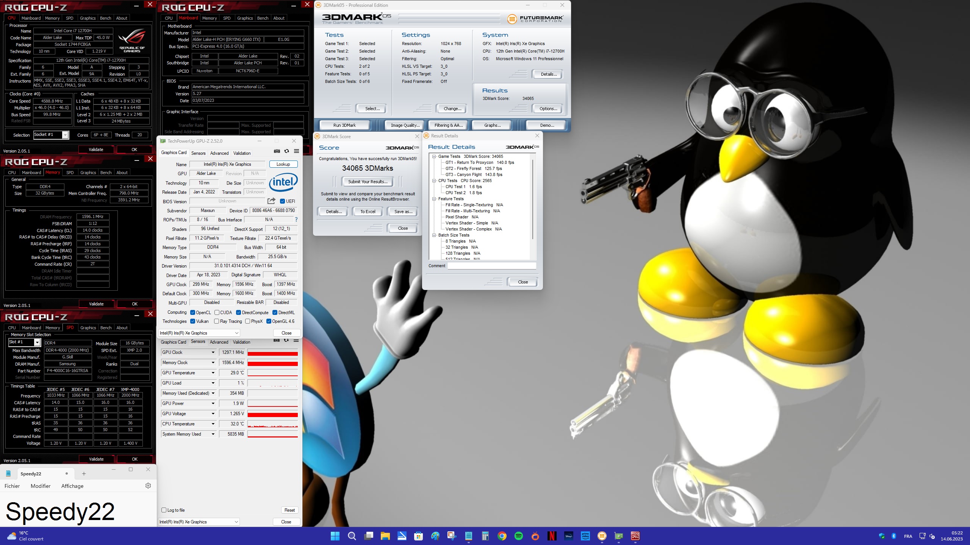Open Disney+ taskbar icon
This screenshot has height=545, width=970.
569,536
